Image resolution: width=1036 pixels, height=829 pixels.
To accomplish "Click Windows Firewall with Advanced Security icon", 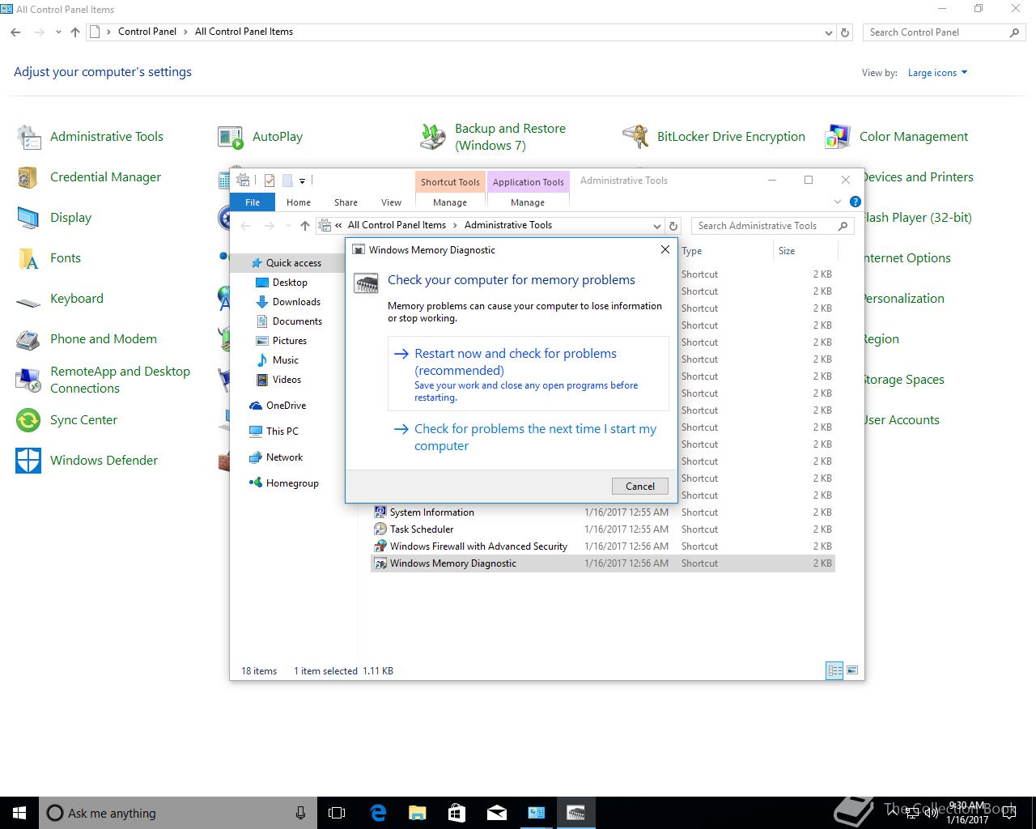I will pos(380,546).
